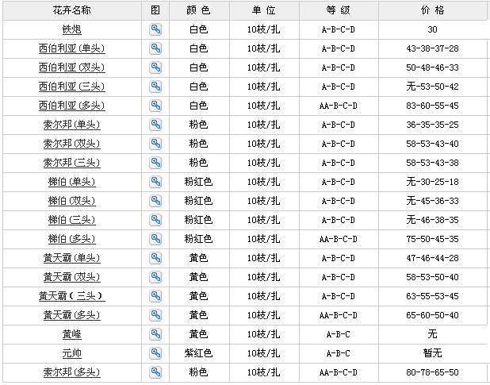Click the 价格 column header

433,10
